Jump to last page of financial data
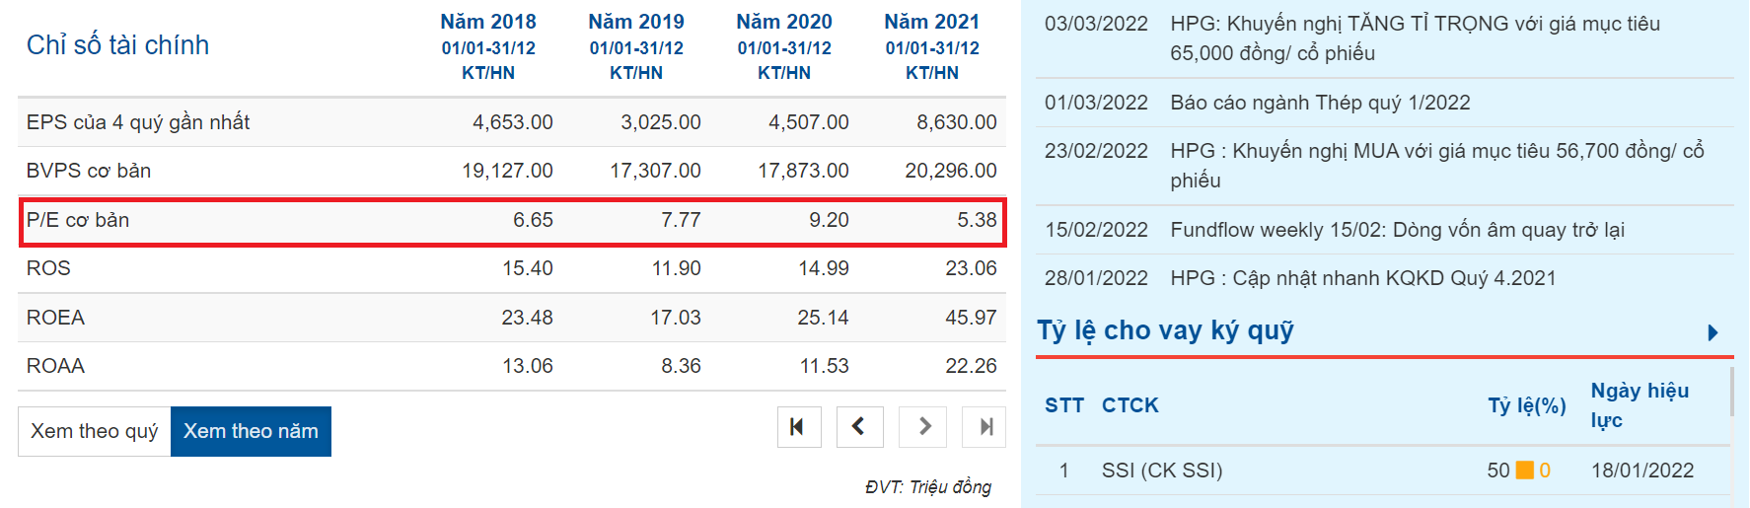This screenshot has width=1750, height=508. (984, 427)
